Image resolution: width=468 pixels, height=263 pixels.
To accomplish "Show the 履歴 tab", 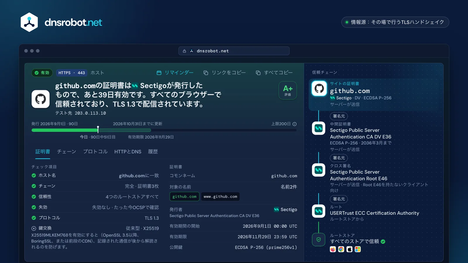I will (153, 152).
